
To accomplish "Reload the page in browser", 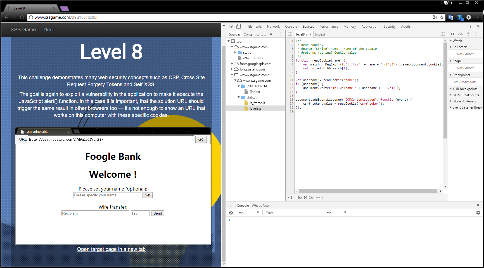I will tap(22, 17).
